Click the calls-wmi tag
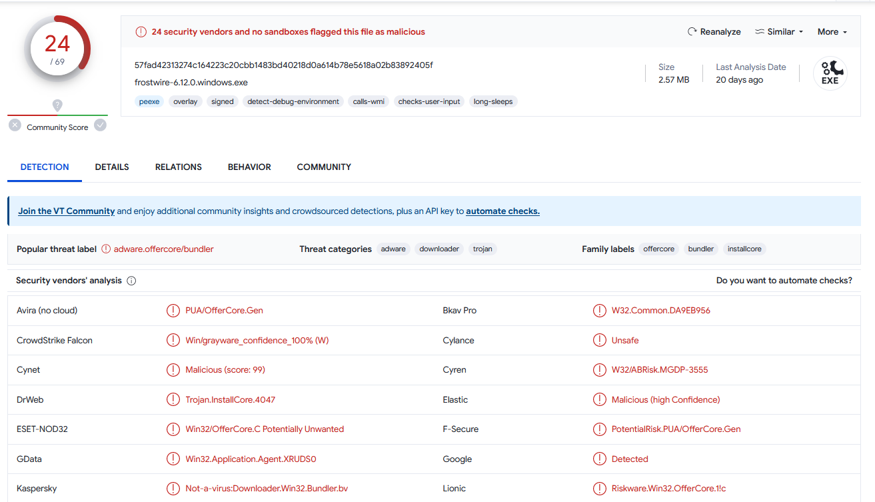 tap(369, 101)
